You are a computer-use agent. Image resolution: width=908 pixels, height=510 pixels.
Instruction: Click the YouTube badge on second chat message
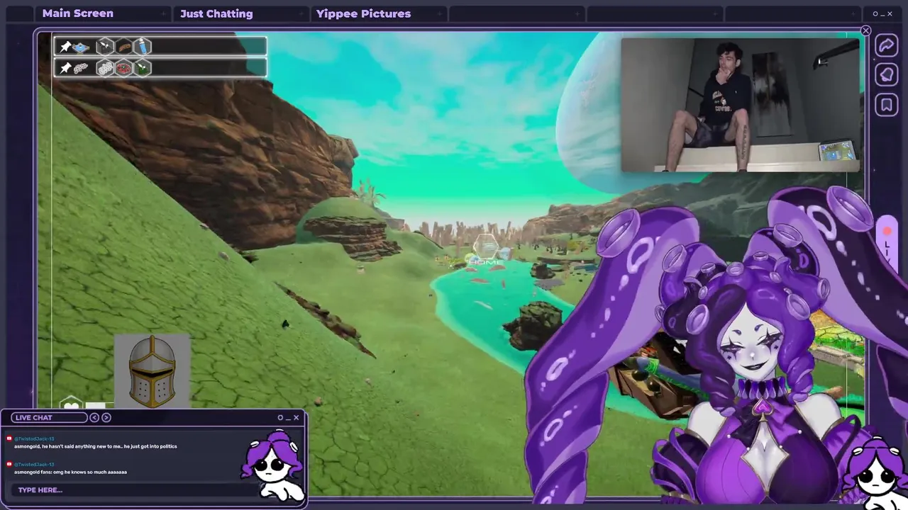click(9, 464)
